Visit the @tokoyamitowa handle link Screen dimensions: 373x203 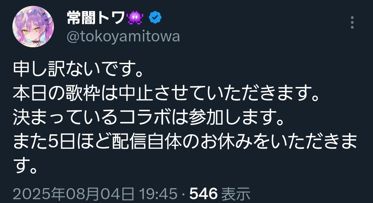pos(123,37)
